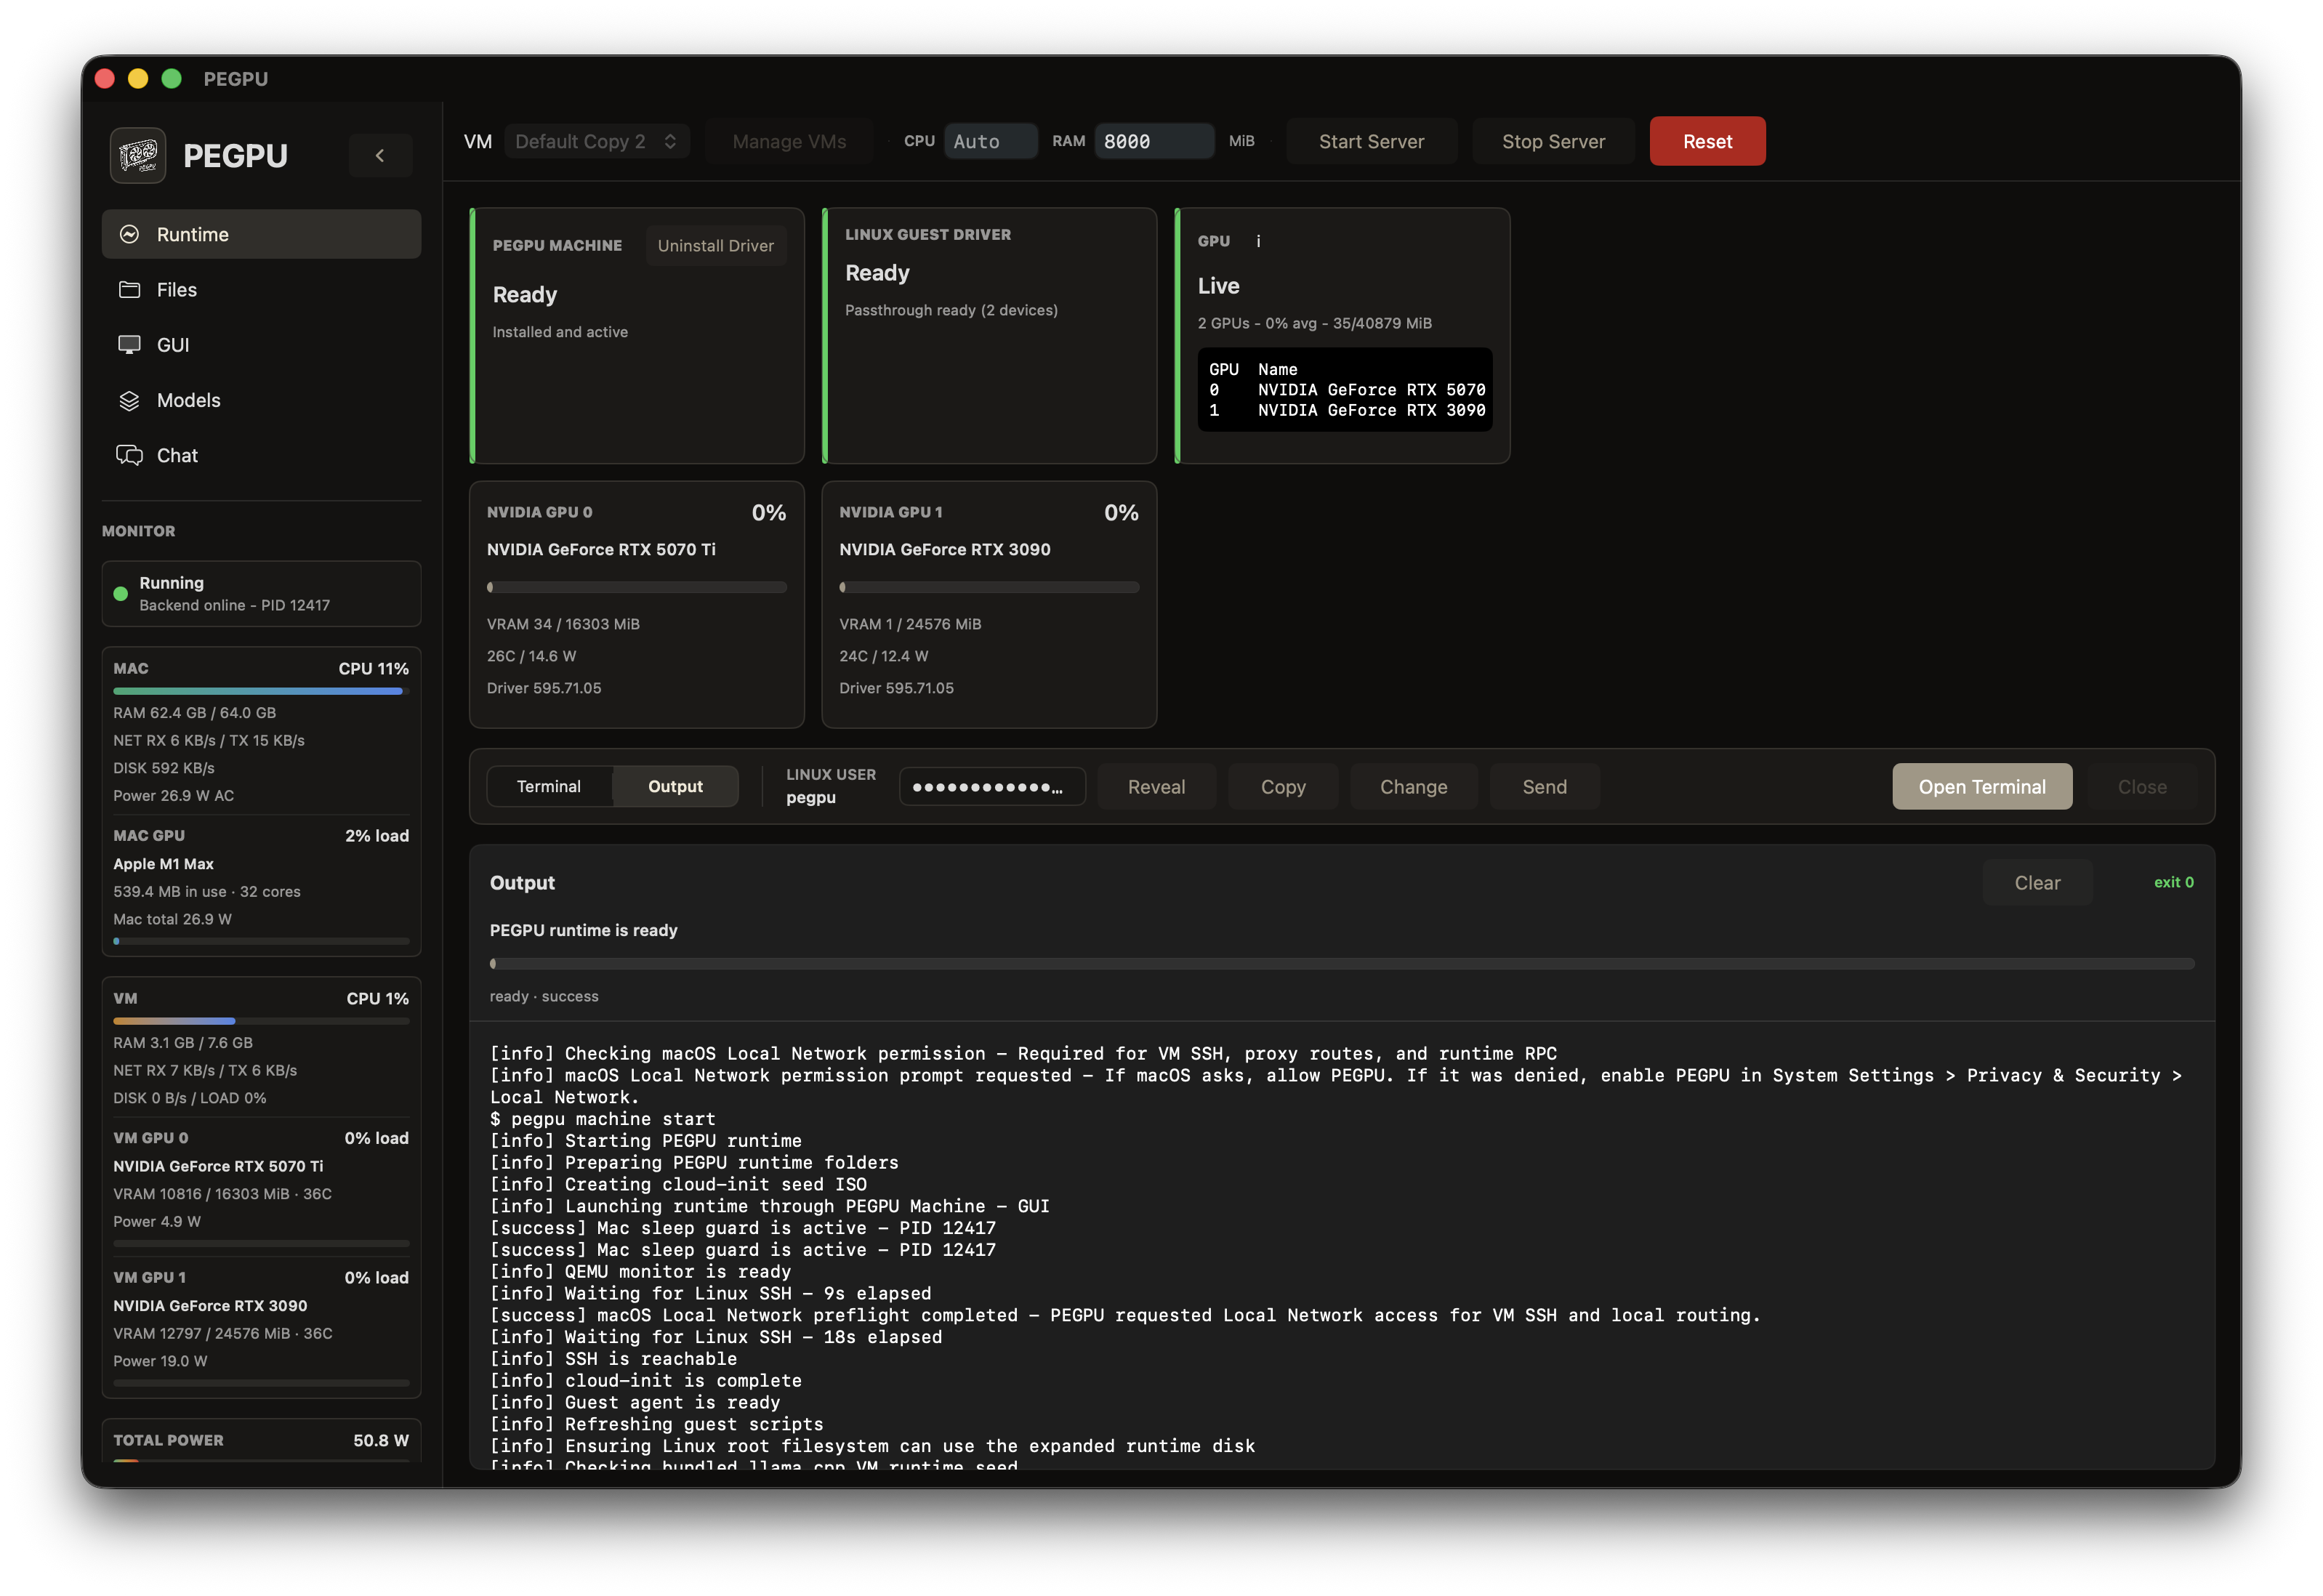Click the '24C / 12.4 W' GPU 1 text

(x=883, y=656)
